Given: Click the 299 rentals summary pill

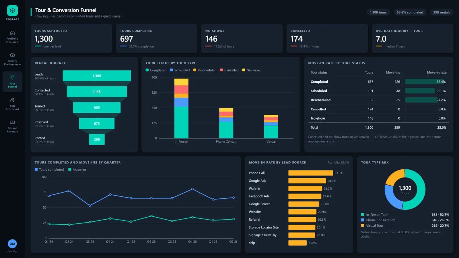Looking at the screenshot, I should pyautogui.click(x=442, y=12).
